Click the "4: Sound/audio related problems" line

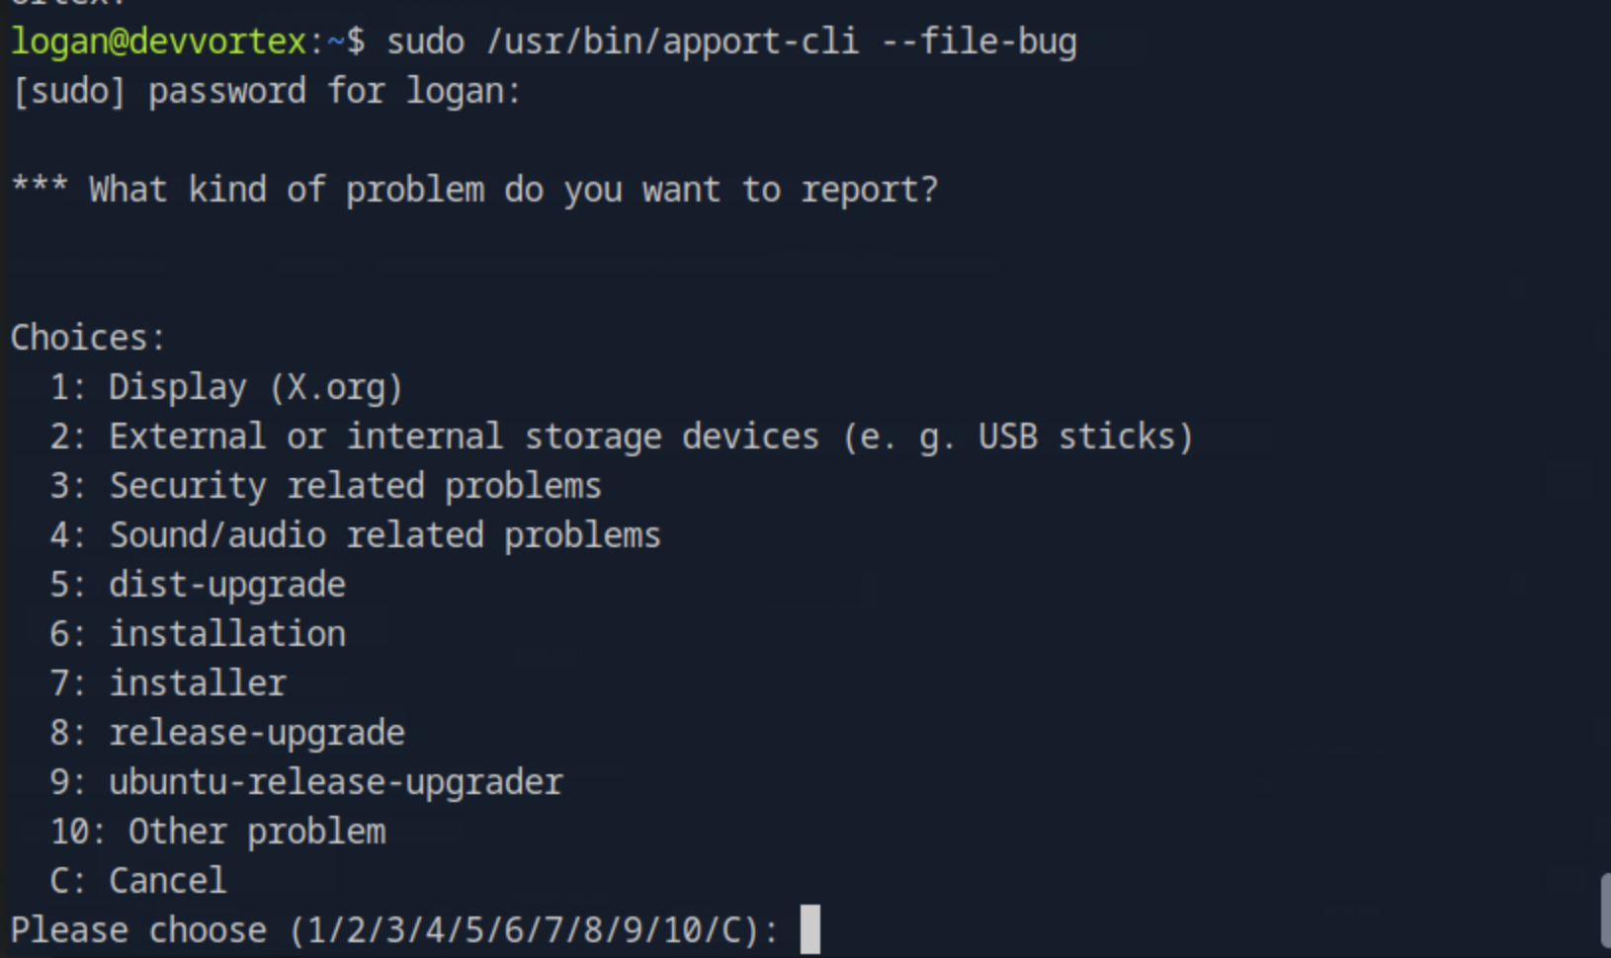pos(355,535)
